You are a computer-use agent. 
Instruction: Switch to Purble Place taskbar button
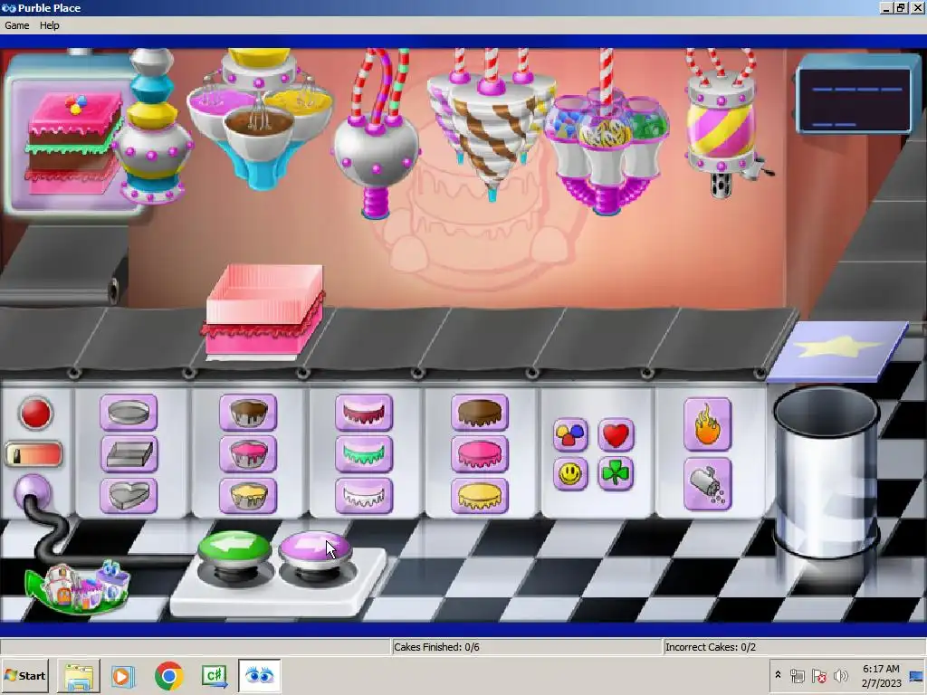pyautogui.click(x=259, y=675)
